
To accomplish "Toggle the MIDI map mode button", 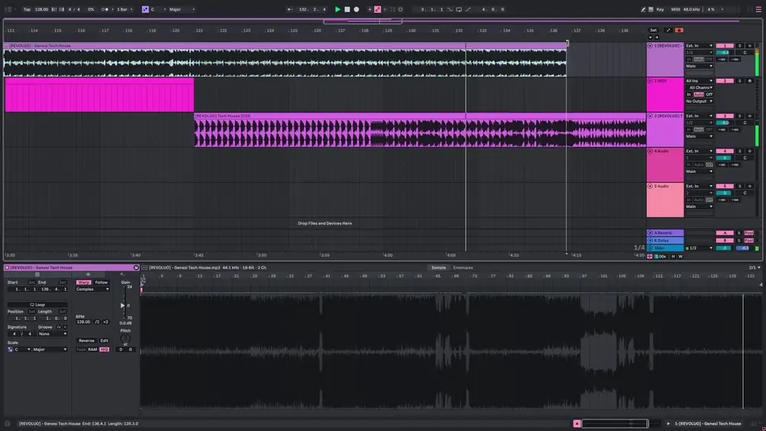I will coord(675,9).
